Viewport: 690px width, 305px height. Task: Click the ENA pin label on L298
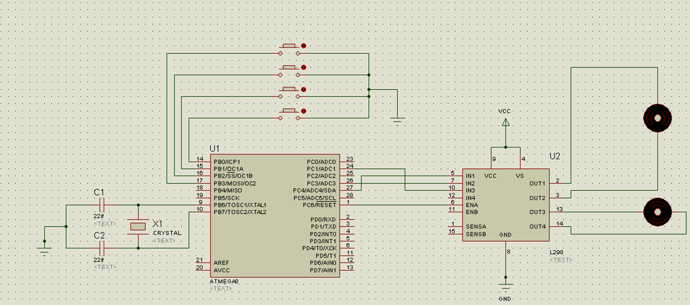tap(472, 205)
